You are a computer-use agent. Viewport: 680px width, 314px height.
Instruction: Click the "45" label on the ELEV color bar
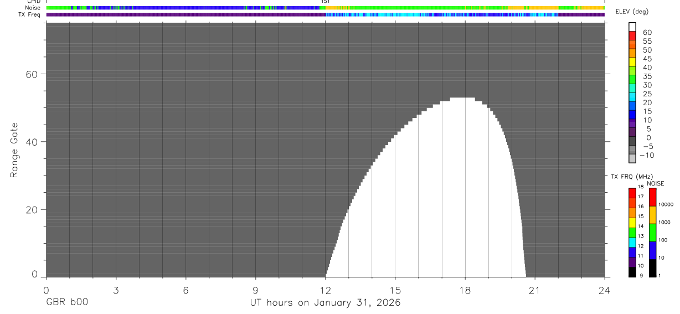pyautogui.click(x=647, y=59)
